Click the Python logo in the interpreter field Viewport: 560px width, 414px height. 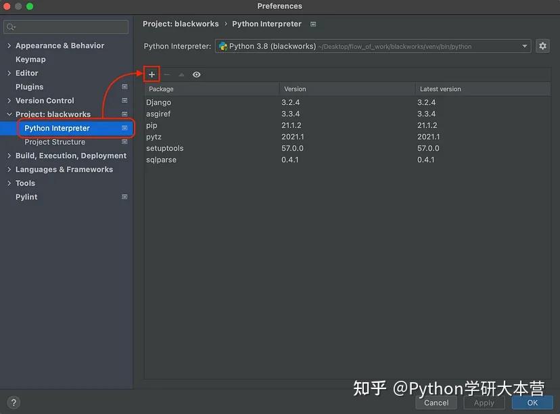click(223, 45)
